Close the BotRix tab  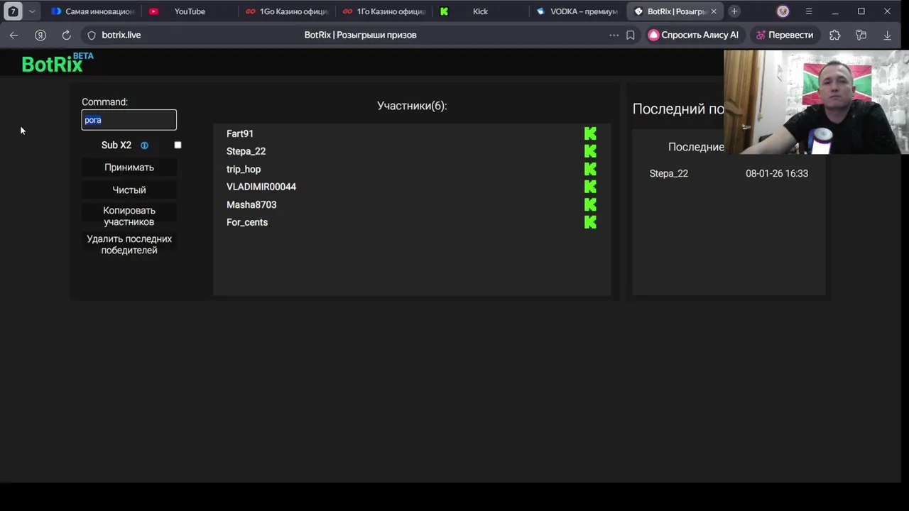pyautogui.click(x=714, y=11)
